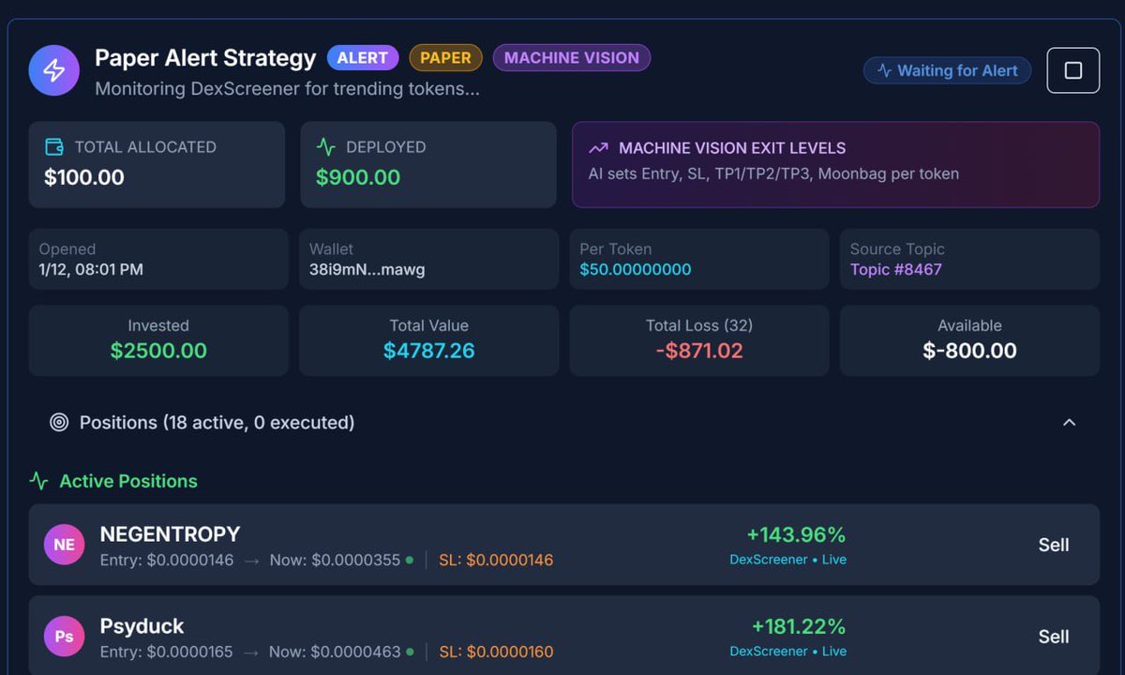
Task: Click the target icon beside Positions
Action: click(x=59, y=423)
